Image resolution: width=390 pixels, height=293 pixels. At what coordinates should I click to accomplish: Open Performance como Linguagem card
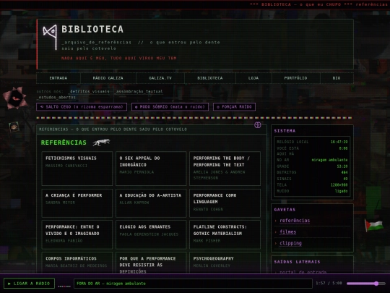[225, 203]
